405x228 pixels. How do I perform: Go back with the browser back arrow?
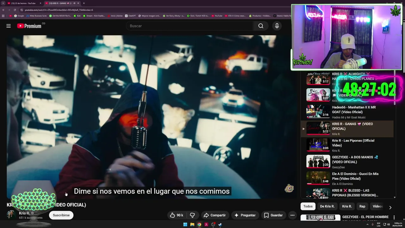coord(3,10)
